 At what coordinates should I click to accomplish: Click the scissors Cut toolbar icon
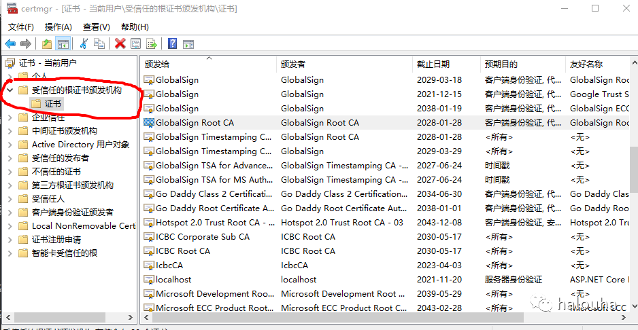point(84,43)
